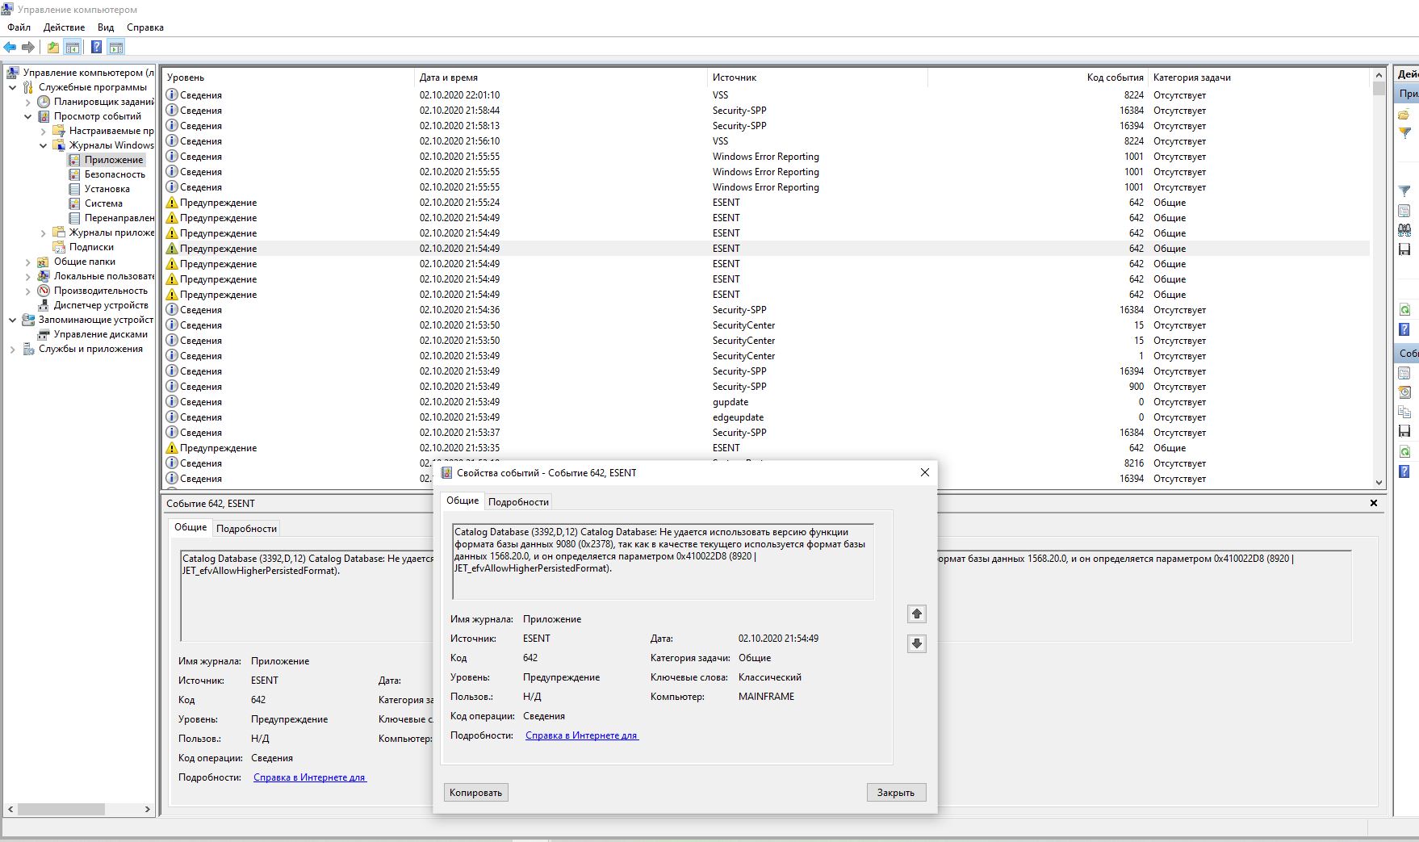
Task: Collapse the Просмотр событий node
Action: click(x=28, y=116)
